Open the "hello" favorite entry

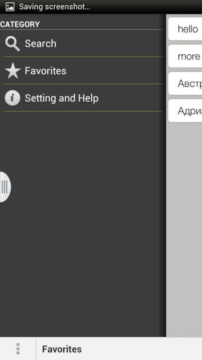[x=185, y=29]
